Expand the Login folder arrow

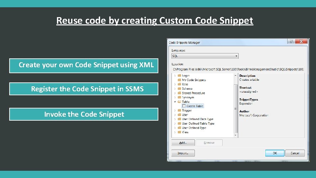pos(175,76)
